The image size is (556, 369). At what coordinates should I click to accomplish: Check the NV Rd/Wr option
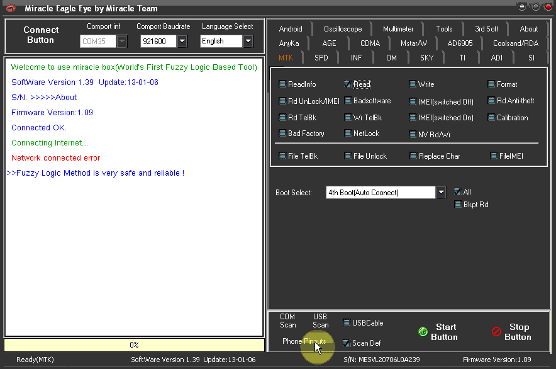click(413, 135)
